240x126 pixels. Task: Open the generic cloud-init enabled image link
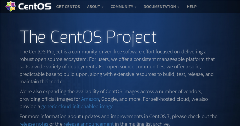[x=78, y=106]
